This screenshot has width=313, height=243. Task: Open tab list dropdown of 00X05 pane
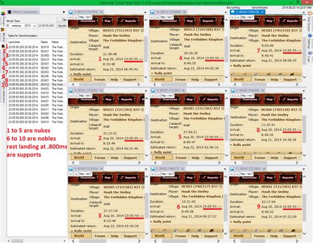coord(145,169)
